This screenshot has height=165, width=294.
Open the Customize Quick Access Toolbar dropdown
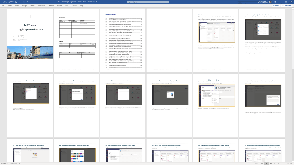[27, 2]
